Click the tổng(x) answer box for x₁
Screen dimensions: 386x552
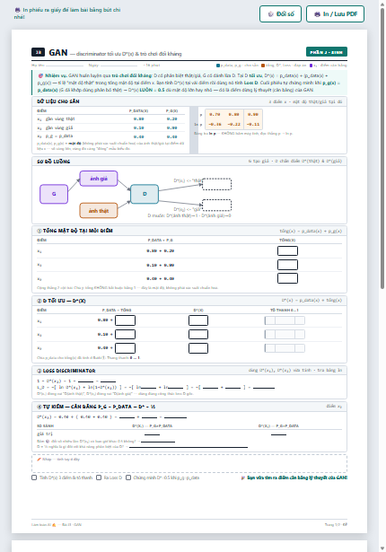pos(287,251)
